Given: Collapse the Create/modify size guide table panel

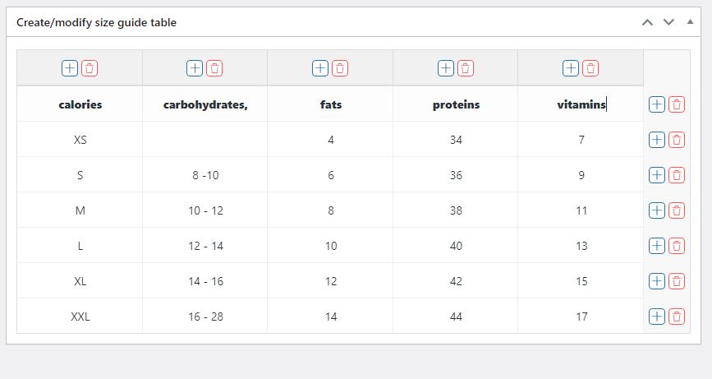Looking at the screenshot, I should [x=690, y=22].
